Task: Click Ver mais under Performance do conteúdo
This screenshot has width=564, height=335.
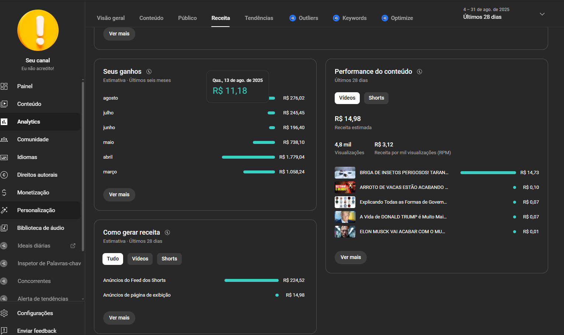Action: click(351, 257)
